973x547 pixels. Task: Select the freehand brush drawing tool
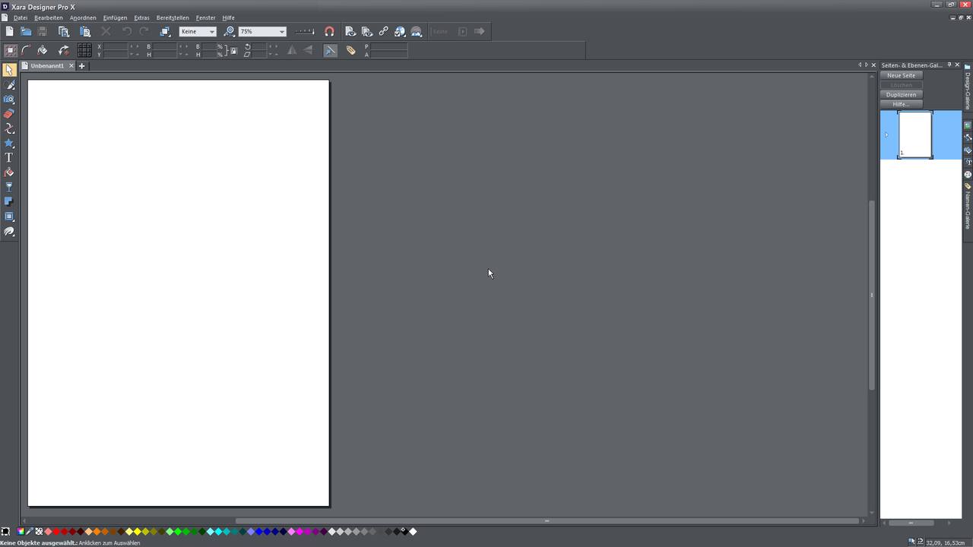9,84
